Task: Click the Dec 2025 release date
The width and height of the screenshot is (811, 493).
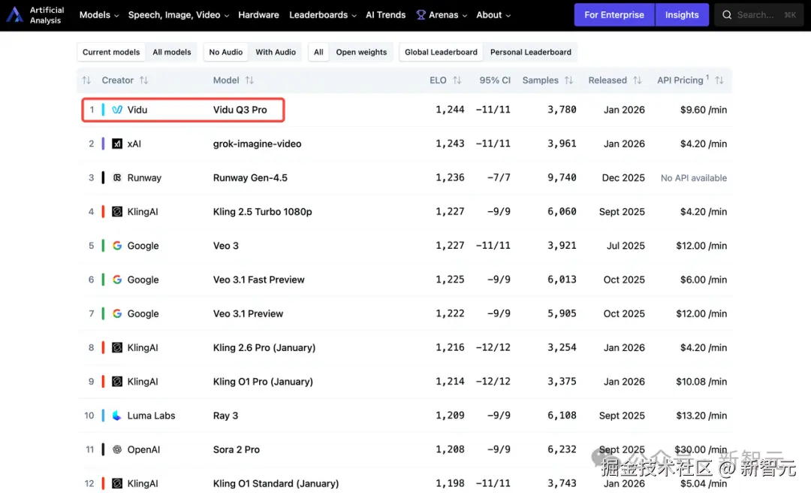Action: (623, 177)
